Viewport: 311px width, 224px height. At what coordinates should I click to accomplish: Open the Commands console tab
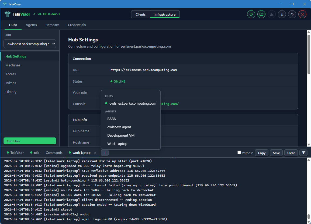point(54,152)
